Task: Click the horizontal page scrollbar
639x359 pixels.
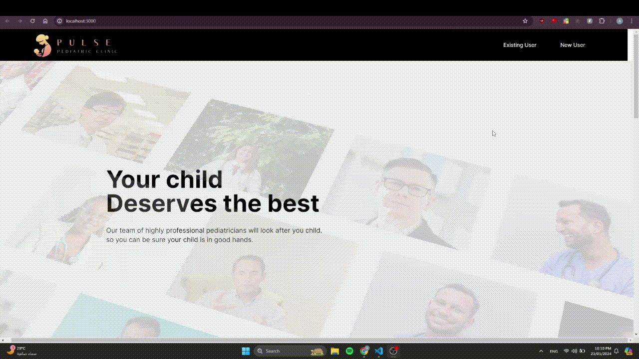Action: tap(319, 340)
